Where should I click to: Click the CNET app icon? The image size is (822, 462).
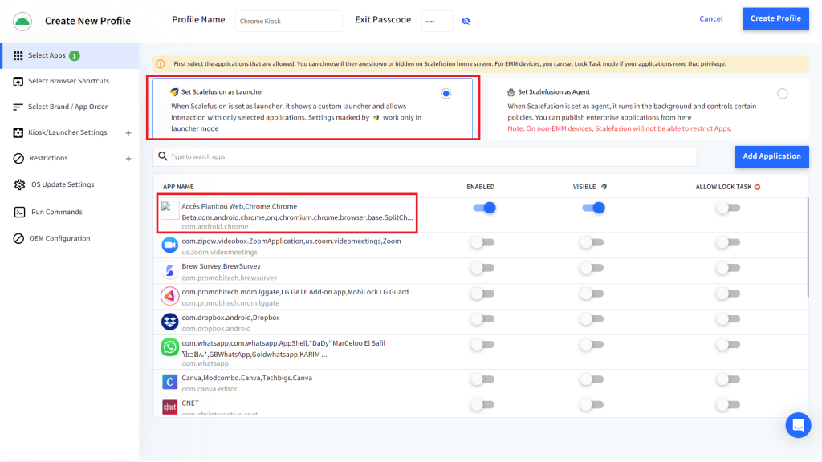click(x=170, y=407)
